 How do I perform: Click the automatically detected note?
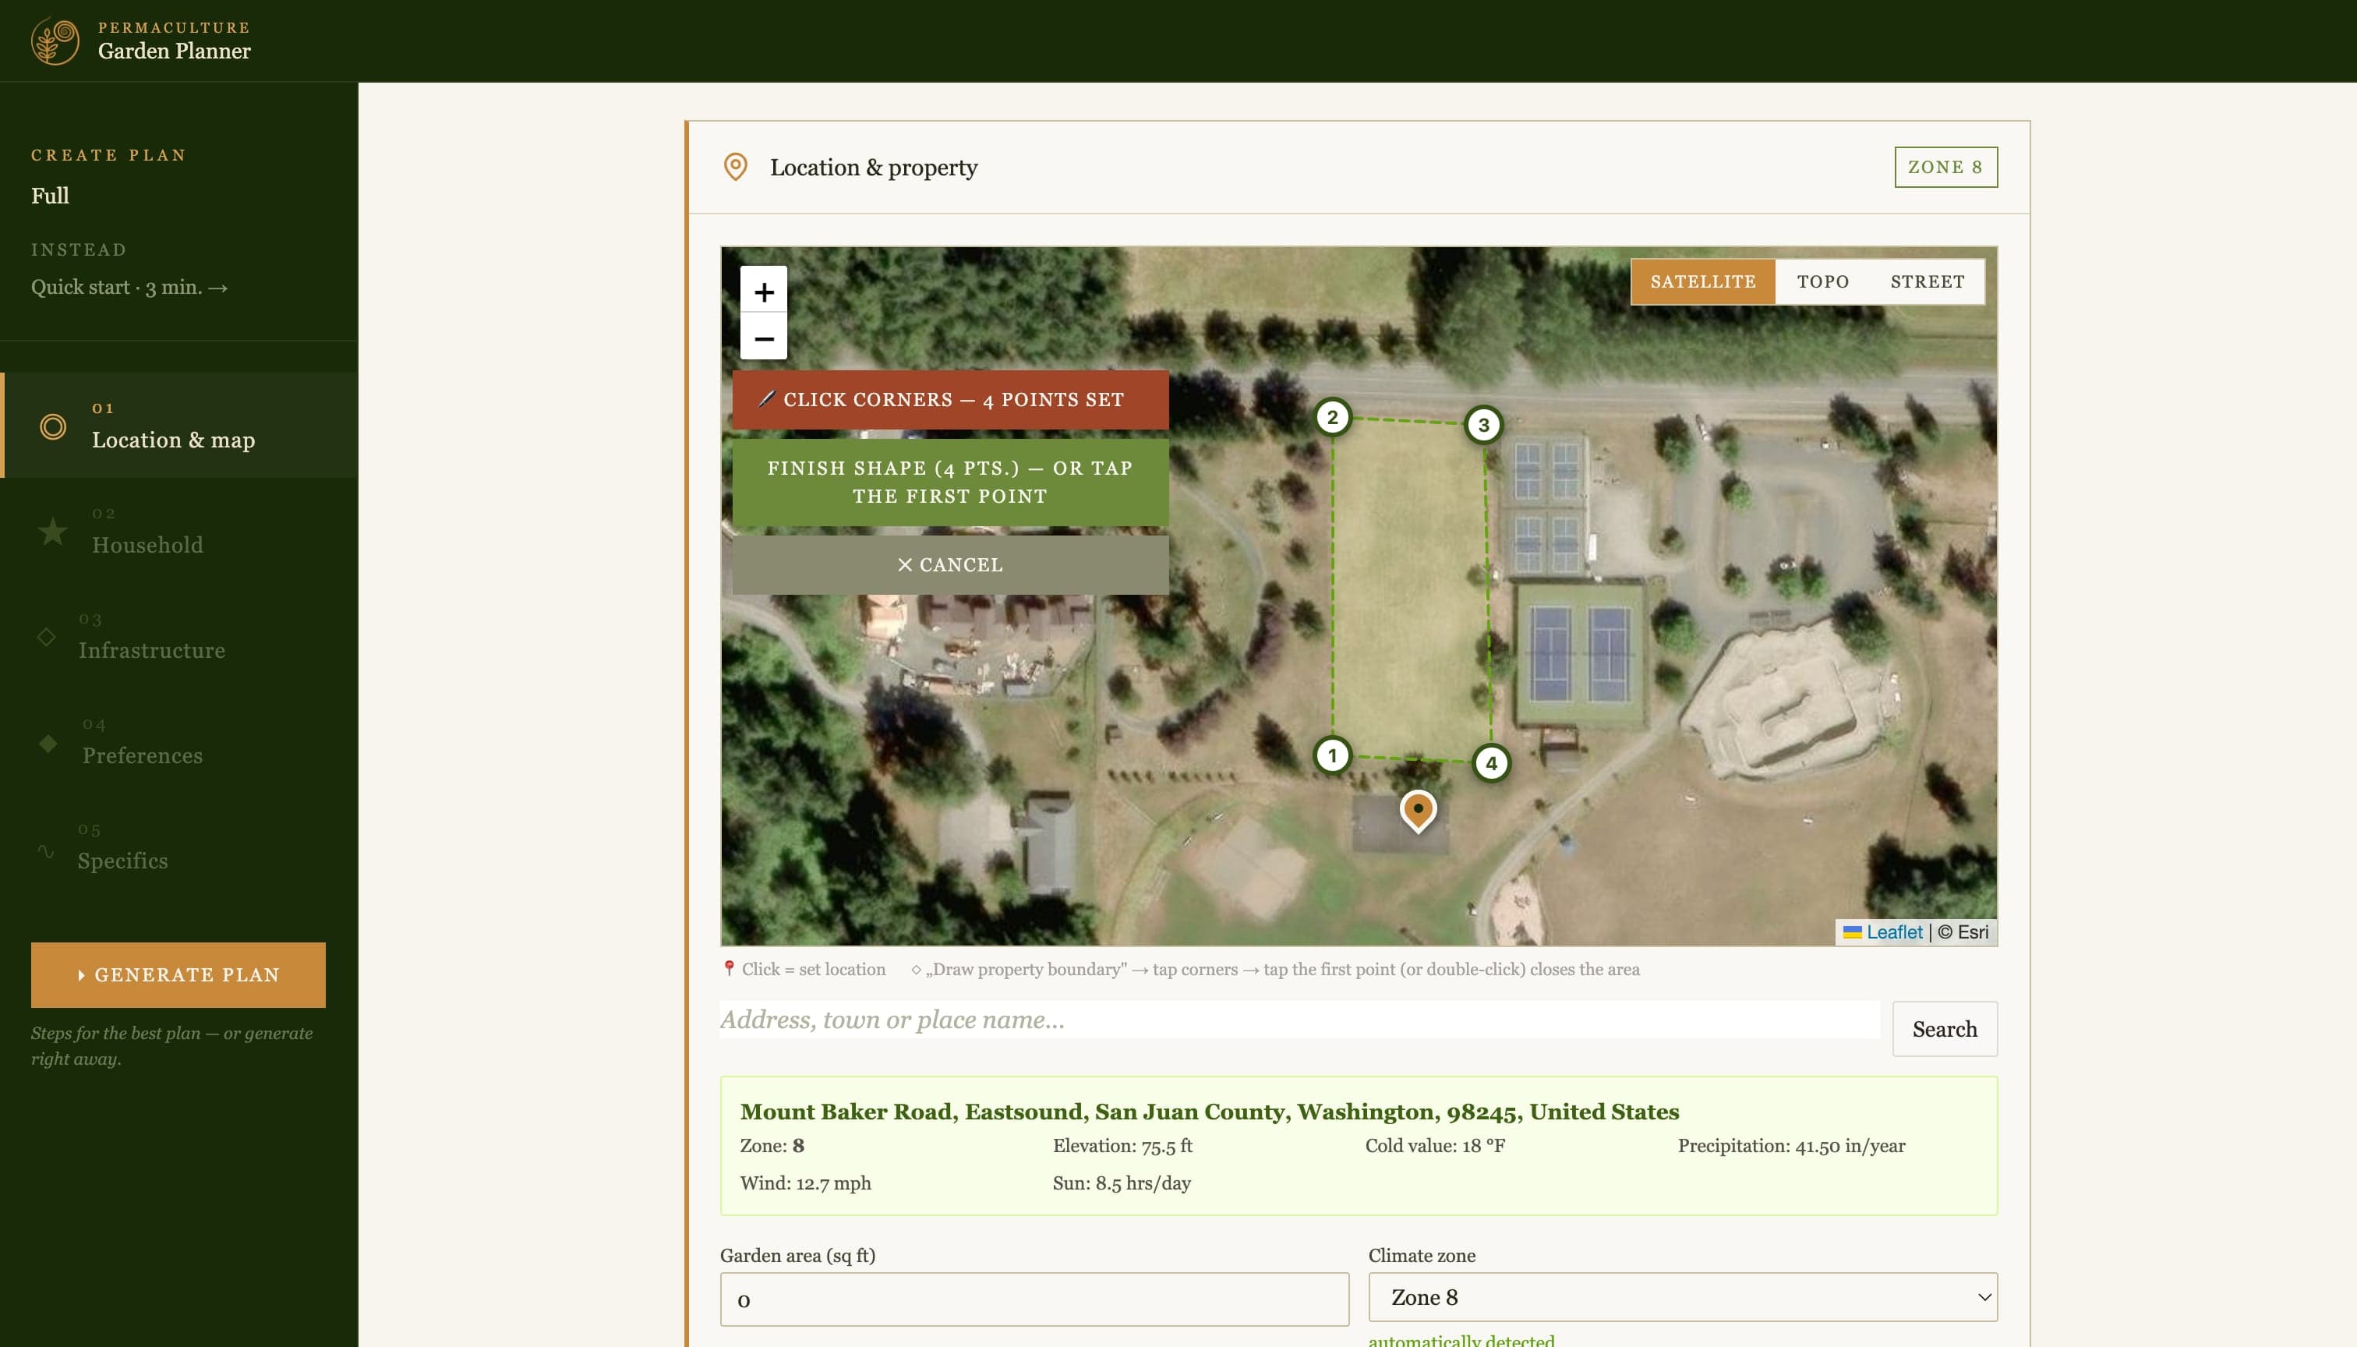(1461, 1340)
